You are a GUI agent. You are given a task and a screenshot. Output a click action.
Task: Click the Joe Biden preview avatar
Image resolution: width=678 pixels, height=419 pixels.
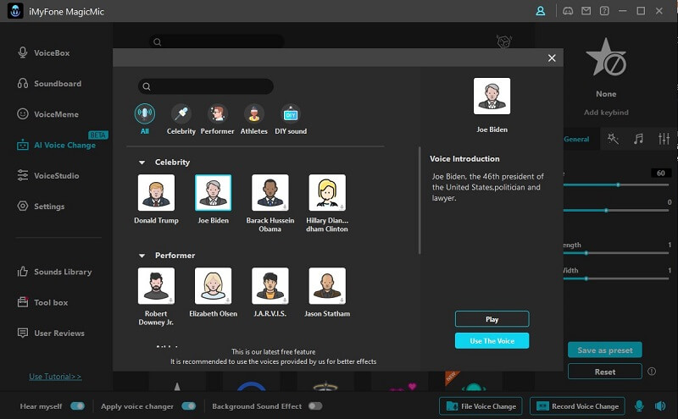pyautogui.click(x=492, y=96)
